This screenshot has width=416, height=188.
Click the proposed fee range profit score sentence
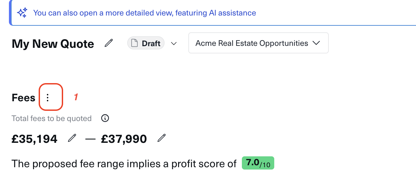pyautogui.click(x=124, y=164)
